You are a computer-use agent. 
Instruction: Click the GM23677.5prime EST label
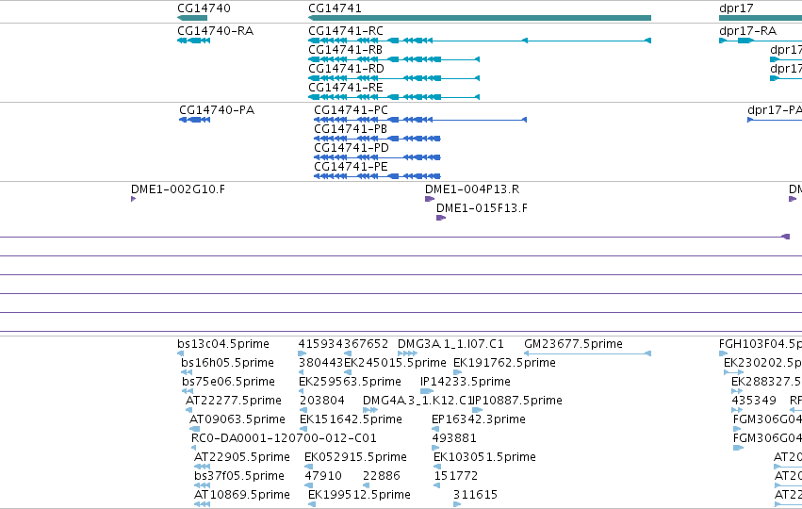[x=573, y=344]
